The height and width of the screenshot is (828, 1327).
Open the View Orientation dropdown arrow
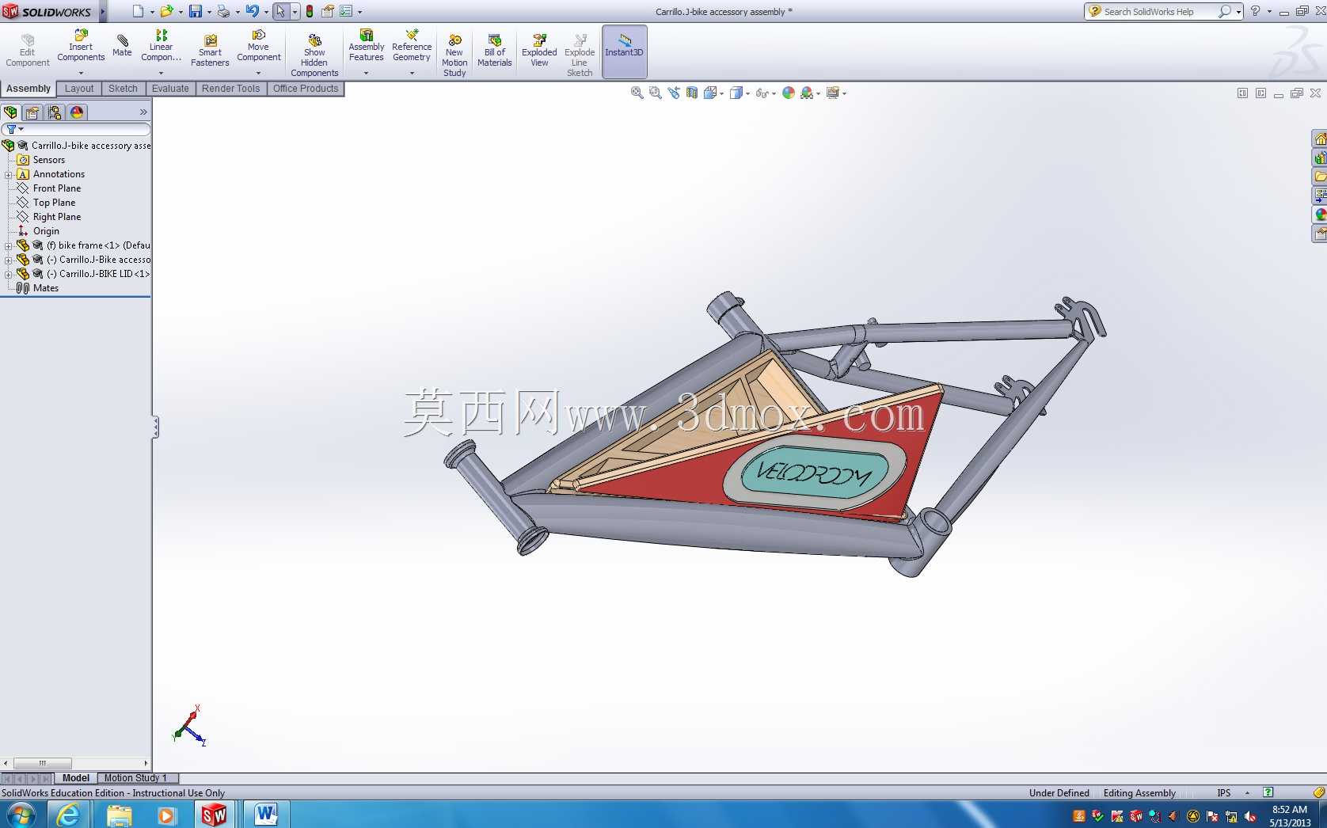[722, 93]
